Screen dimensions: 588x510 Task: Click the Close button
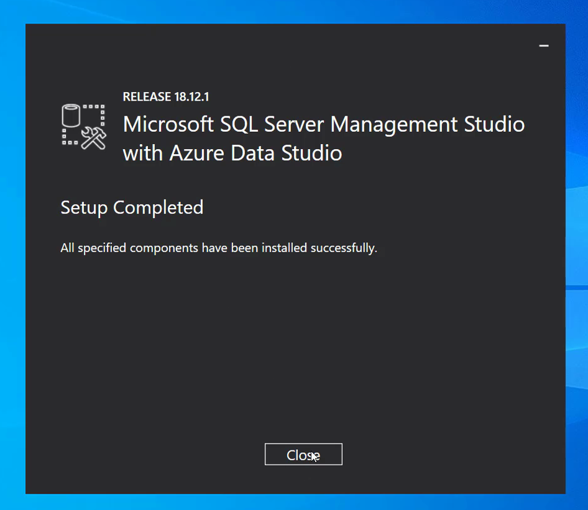[303, 454]
